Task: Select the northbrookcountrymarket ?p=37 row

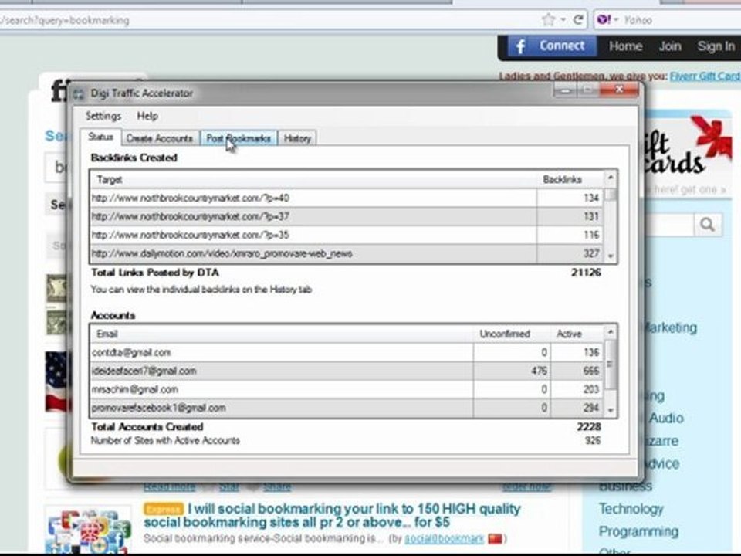Action: click(x=347, y=216)
